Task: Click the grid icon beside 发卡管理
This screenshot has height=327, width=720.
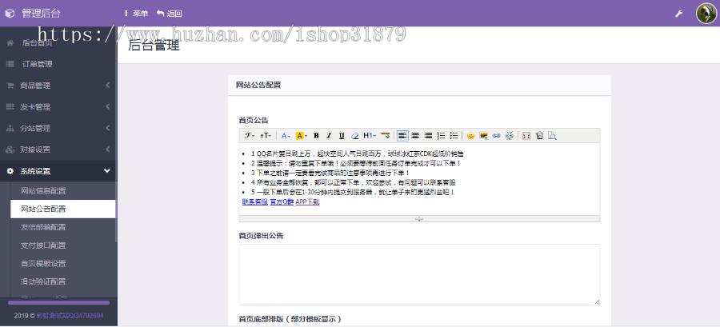Action: 10,107
